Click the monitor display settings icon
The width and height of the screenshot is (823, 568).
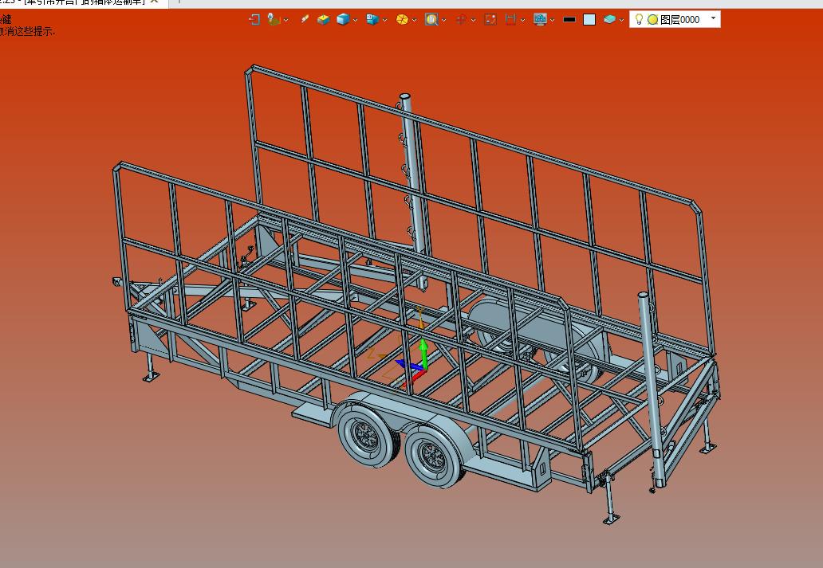tap(540, 19)
